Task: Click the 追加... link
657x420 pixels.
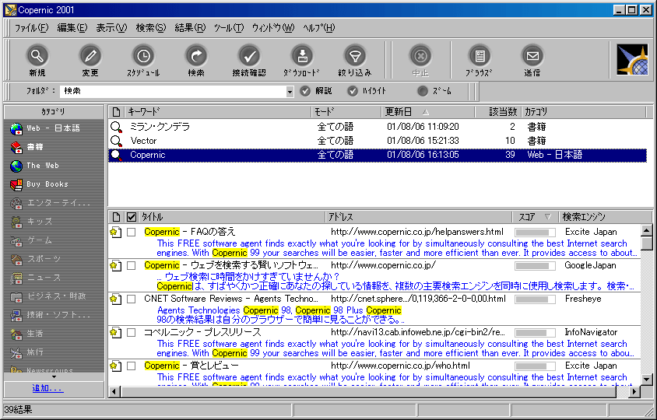Action: [47, 388]
